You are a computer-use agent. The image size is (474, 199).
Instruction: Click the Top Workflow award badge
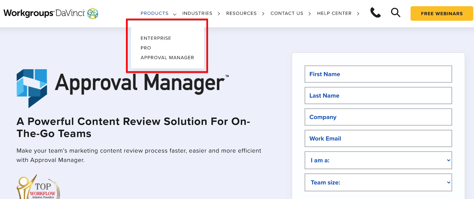click(38, 187)
